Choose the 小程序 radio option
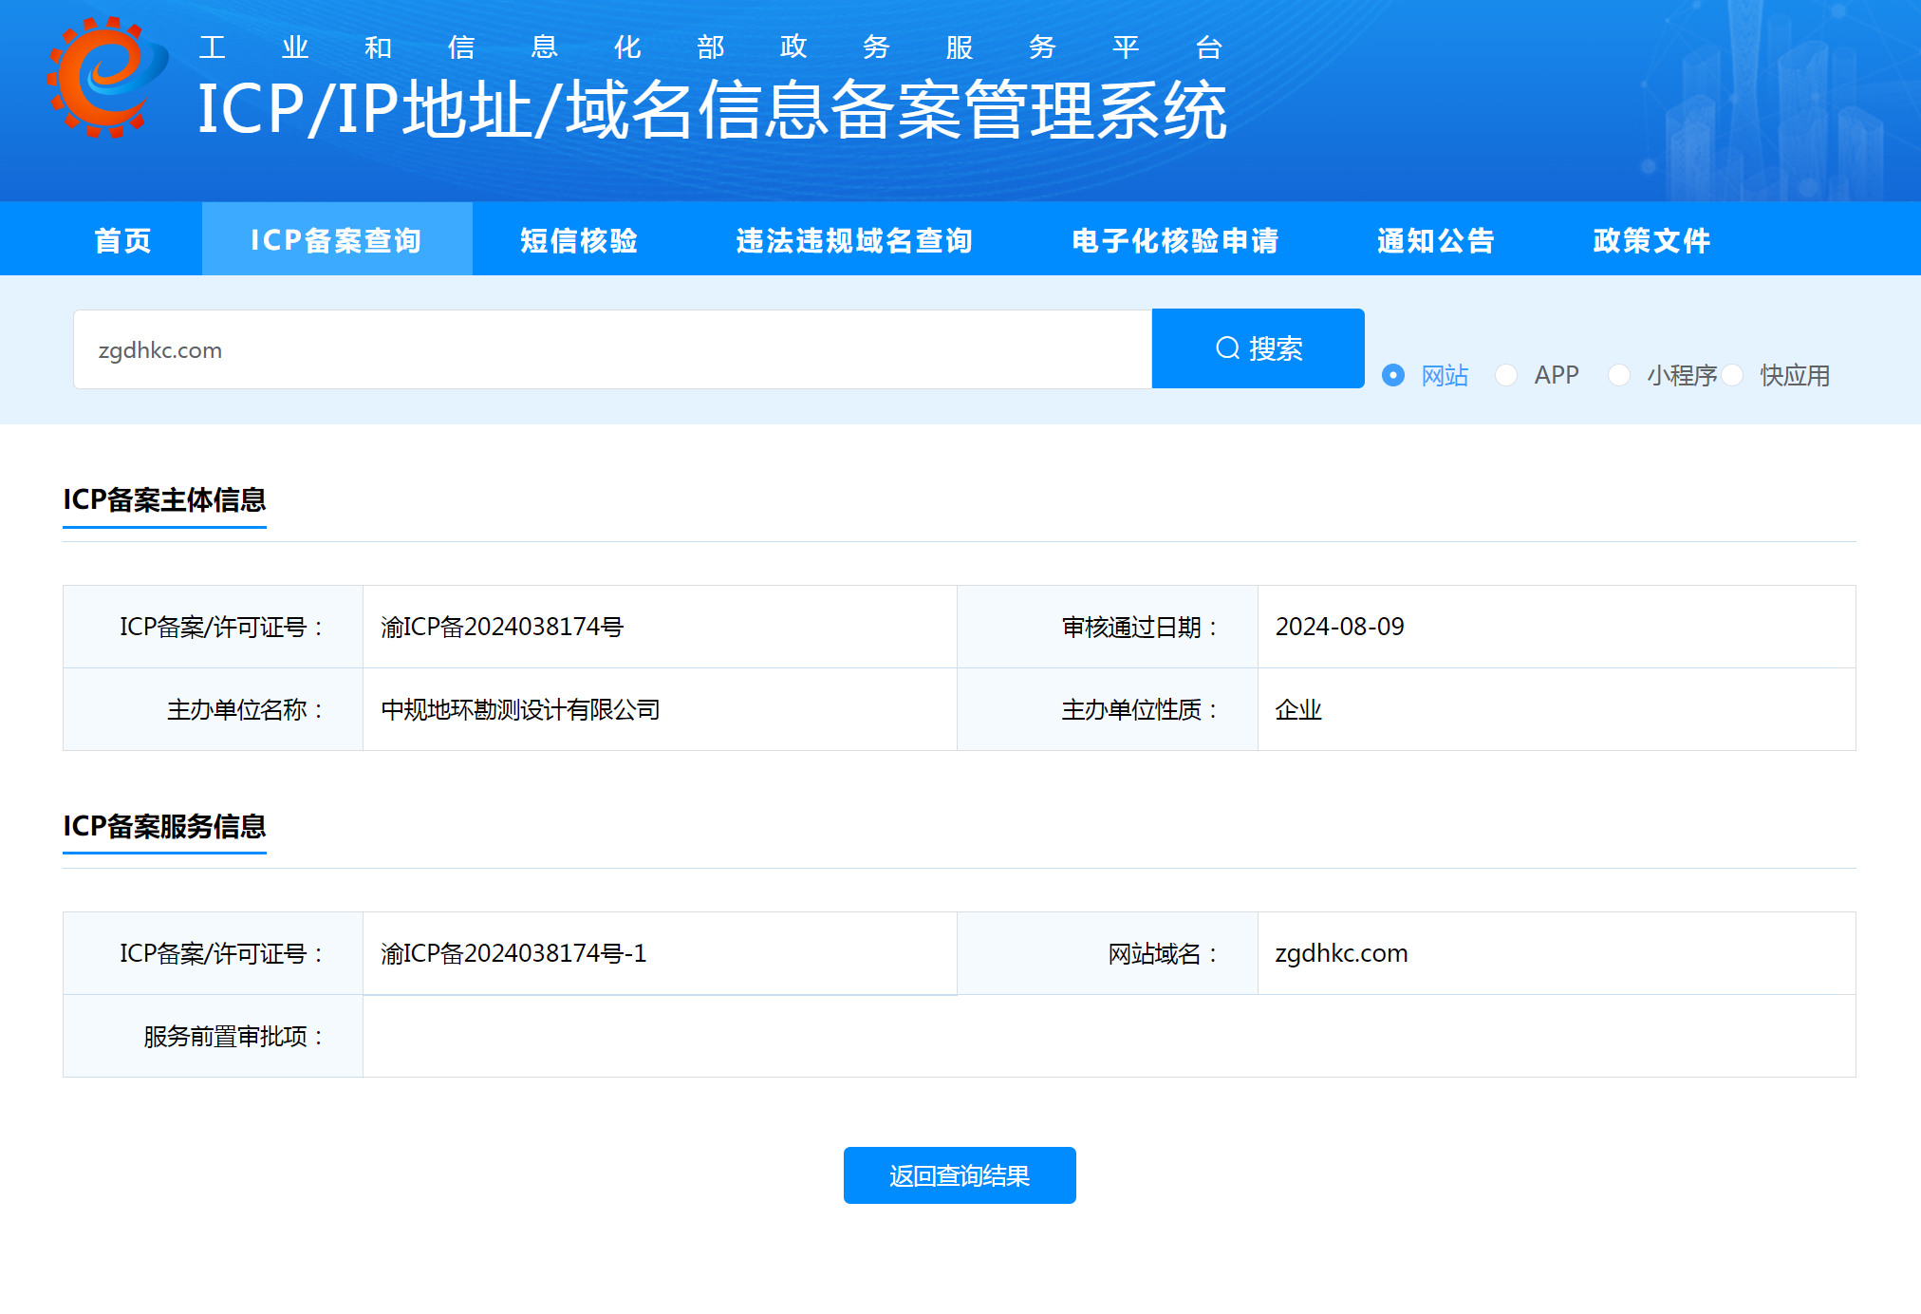Viewport: 1921px width, 1314px height. [x=1619, y=375]
